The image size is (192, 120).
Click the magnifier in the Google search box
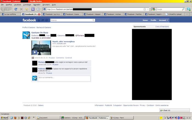coord(183,9)
